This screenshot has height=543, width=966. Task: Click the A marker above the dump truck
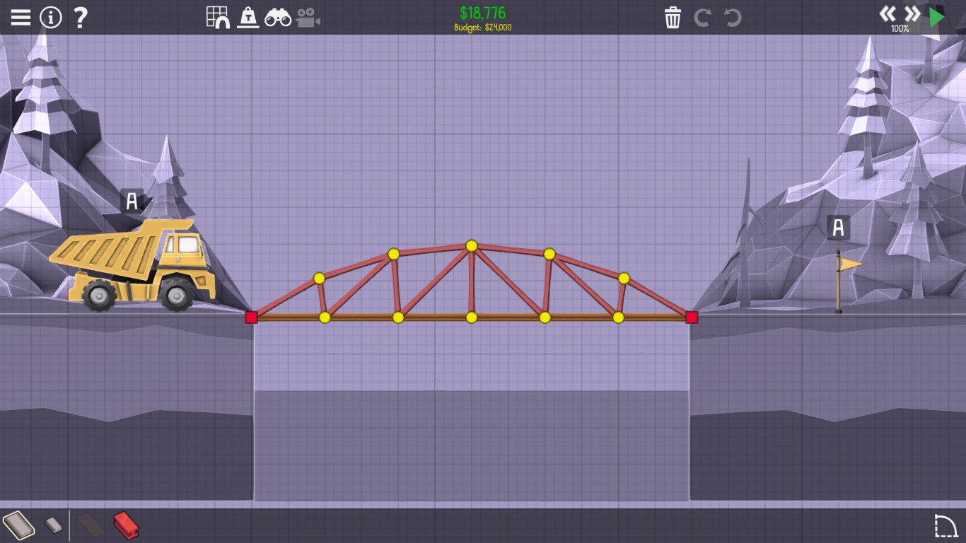pyautogui.click(x=132, y=202)
